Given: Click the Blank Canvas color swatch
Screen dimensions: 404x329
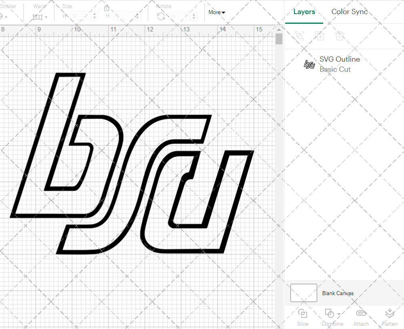Looking at the screenshot, I should pos(303,293).
